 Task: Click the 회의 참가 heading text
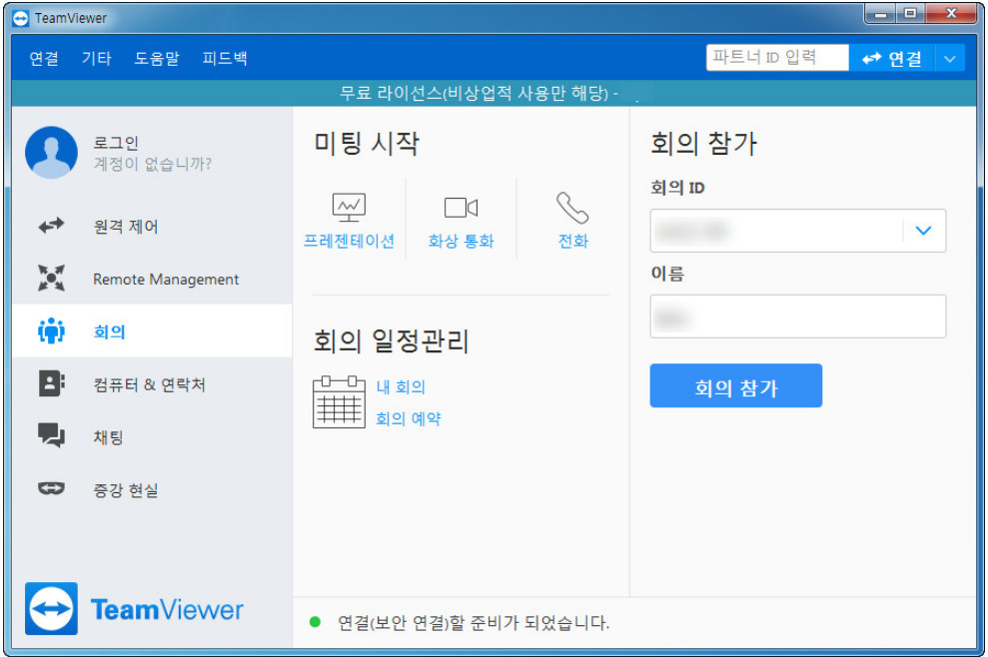[703, 144]
